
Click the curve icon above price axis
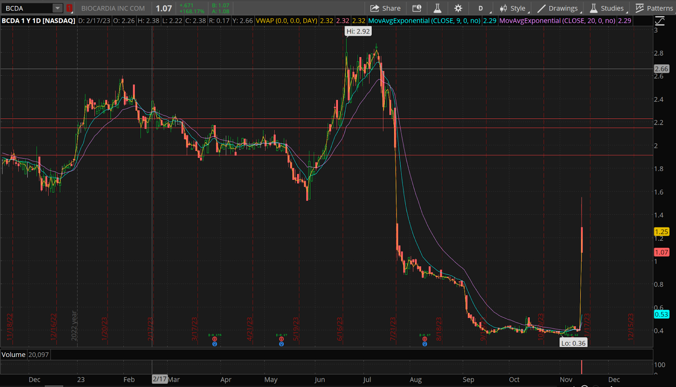pyautogui.click(x=660, y=21)
